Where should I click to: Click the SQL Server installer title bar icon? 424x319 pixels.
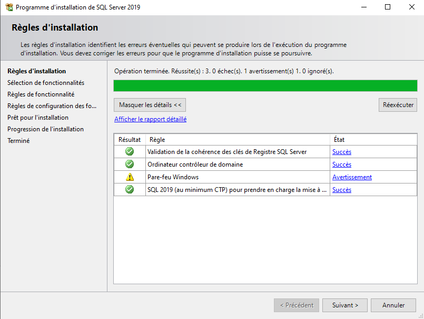[x=9, y=7]
